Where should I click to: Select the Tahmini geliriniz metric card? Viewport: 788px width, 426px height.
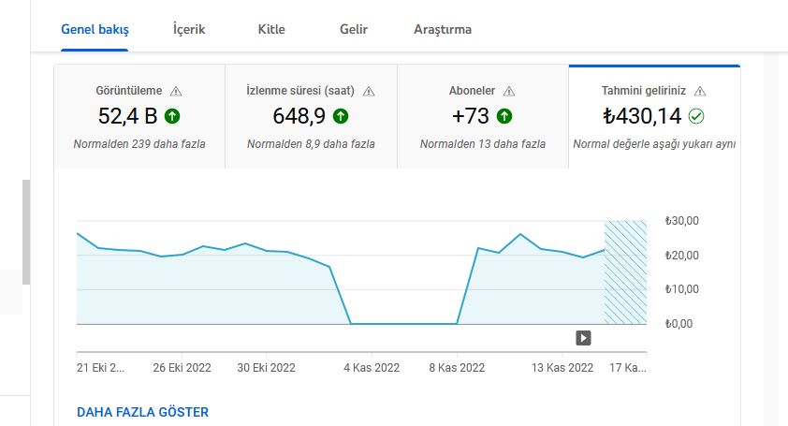point(654,117)
